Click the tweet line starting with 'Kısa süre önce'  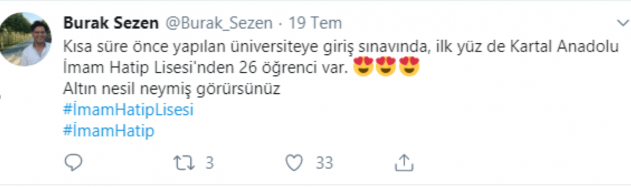(x=341, y=47)
